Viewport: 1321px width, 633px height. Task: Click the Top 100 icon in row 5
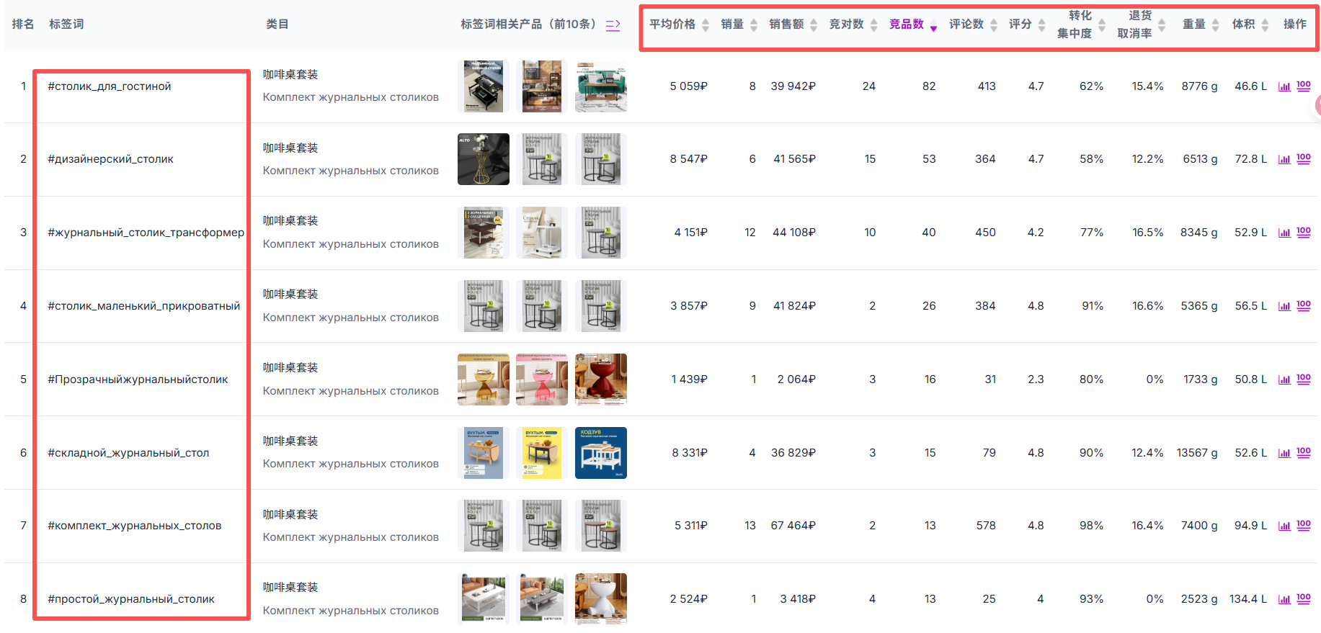coord(1303,379)
